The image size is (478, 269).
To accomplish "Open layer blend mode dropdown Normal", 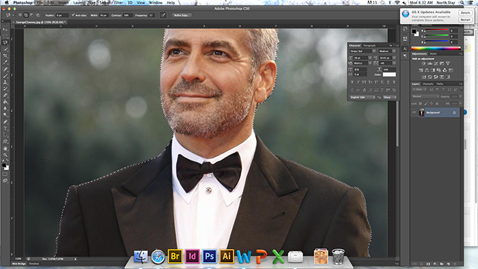I will (425, 96).
